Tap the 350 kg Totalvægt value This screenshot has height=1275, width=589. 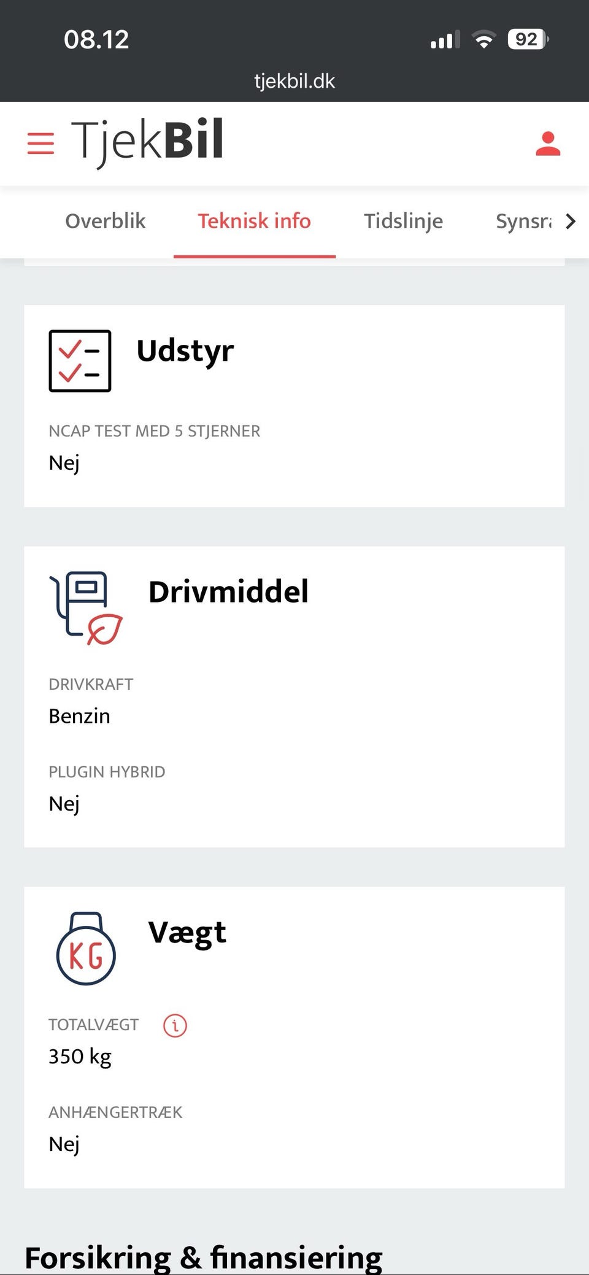[x=80, y=1057]
